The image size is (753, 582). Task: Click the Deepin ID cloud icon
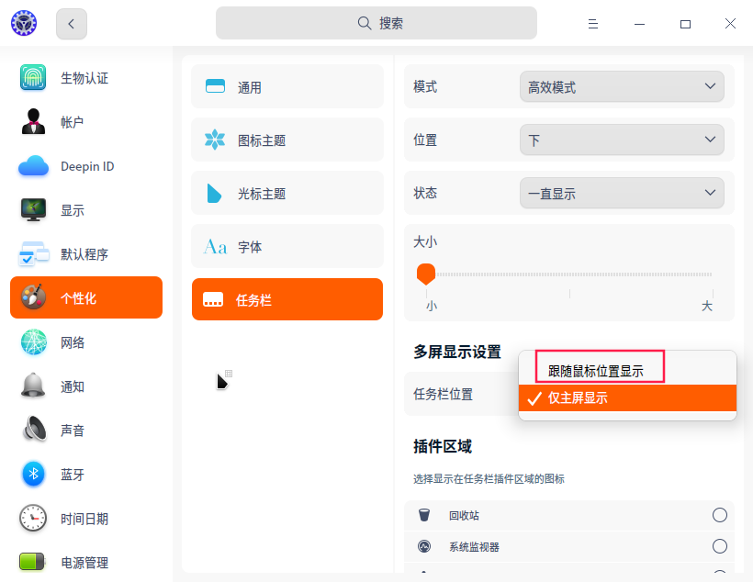pyautogui.click(x=33, y=166)
